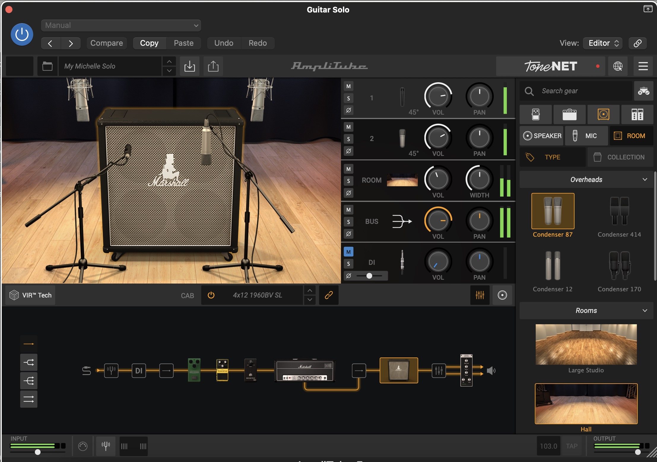
Task: Click the sidechain link icon near View
Action: coord(637,43)
